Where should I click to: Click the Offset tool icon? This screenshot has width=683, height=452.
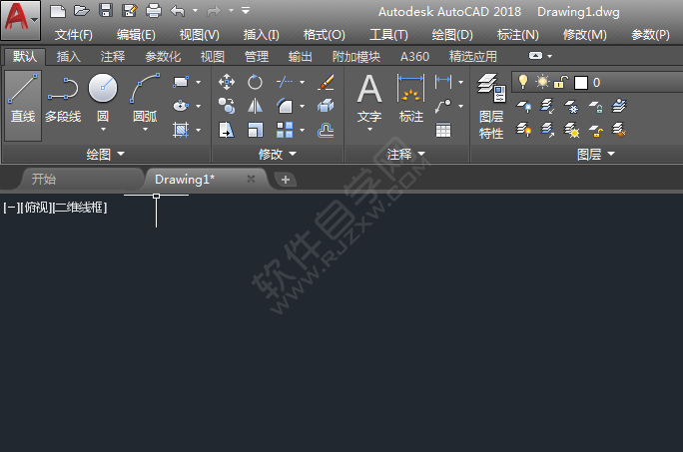point(326,130)
